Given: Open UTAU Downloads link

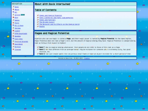Looking at the screenshot, I should coord(21,33).
